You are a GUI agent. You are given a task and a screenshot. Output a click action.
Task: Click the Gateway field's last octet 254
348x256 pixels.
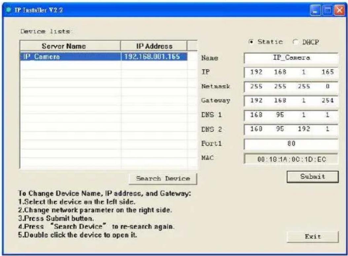328,101
